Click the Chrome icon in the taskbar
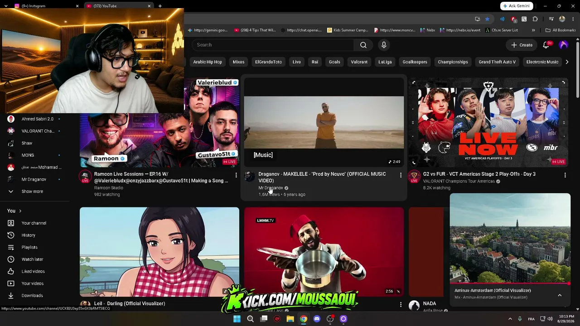The image size is (580, 326). tap(303, 319)
